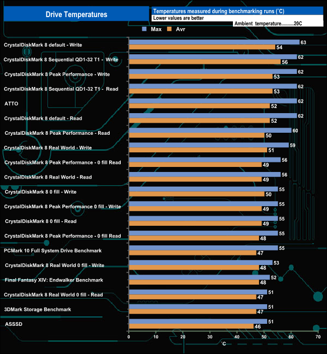
Task: Click the Max bar valued 59
Action: coord(209,145)
